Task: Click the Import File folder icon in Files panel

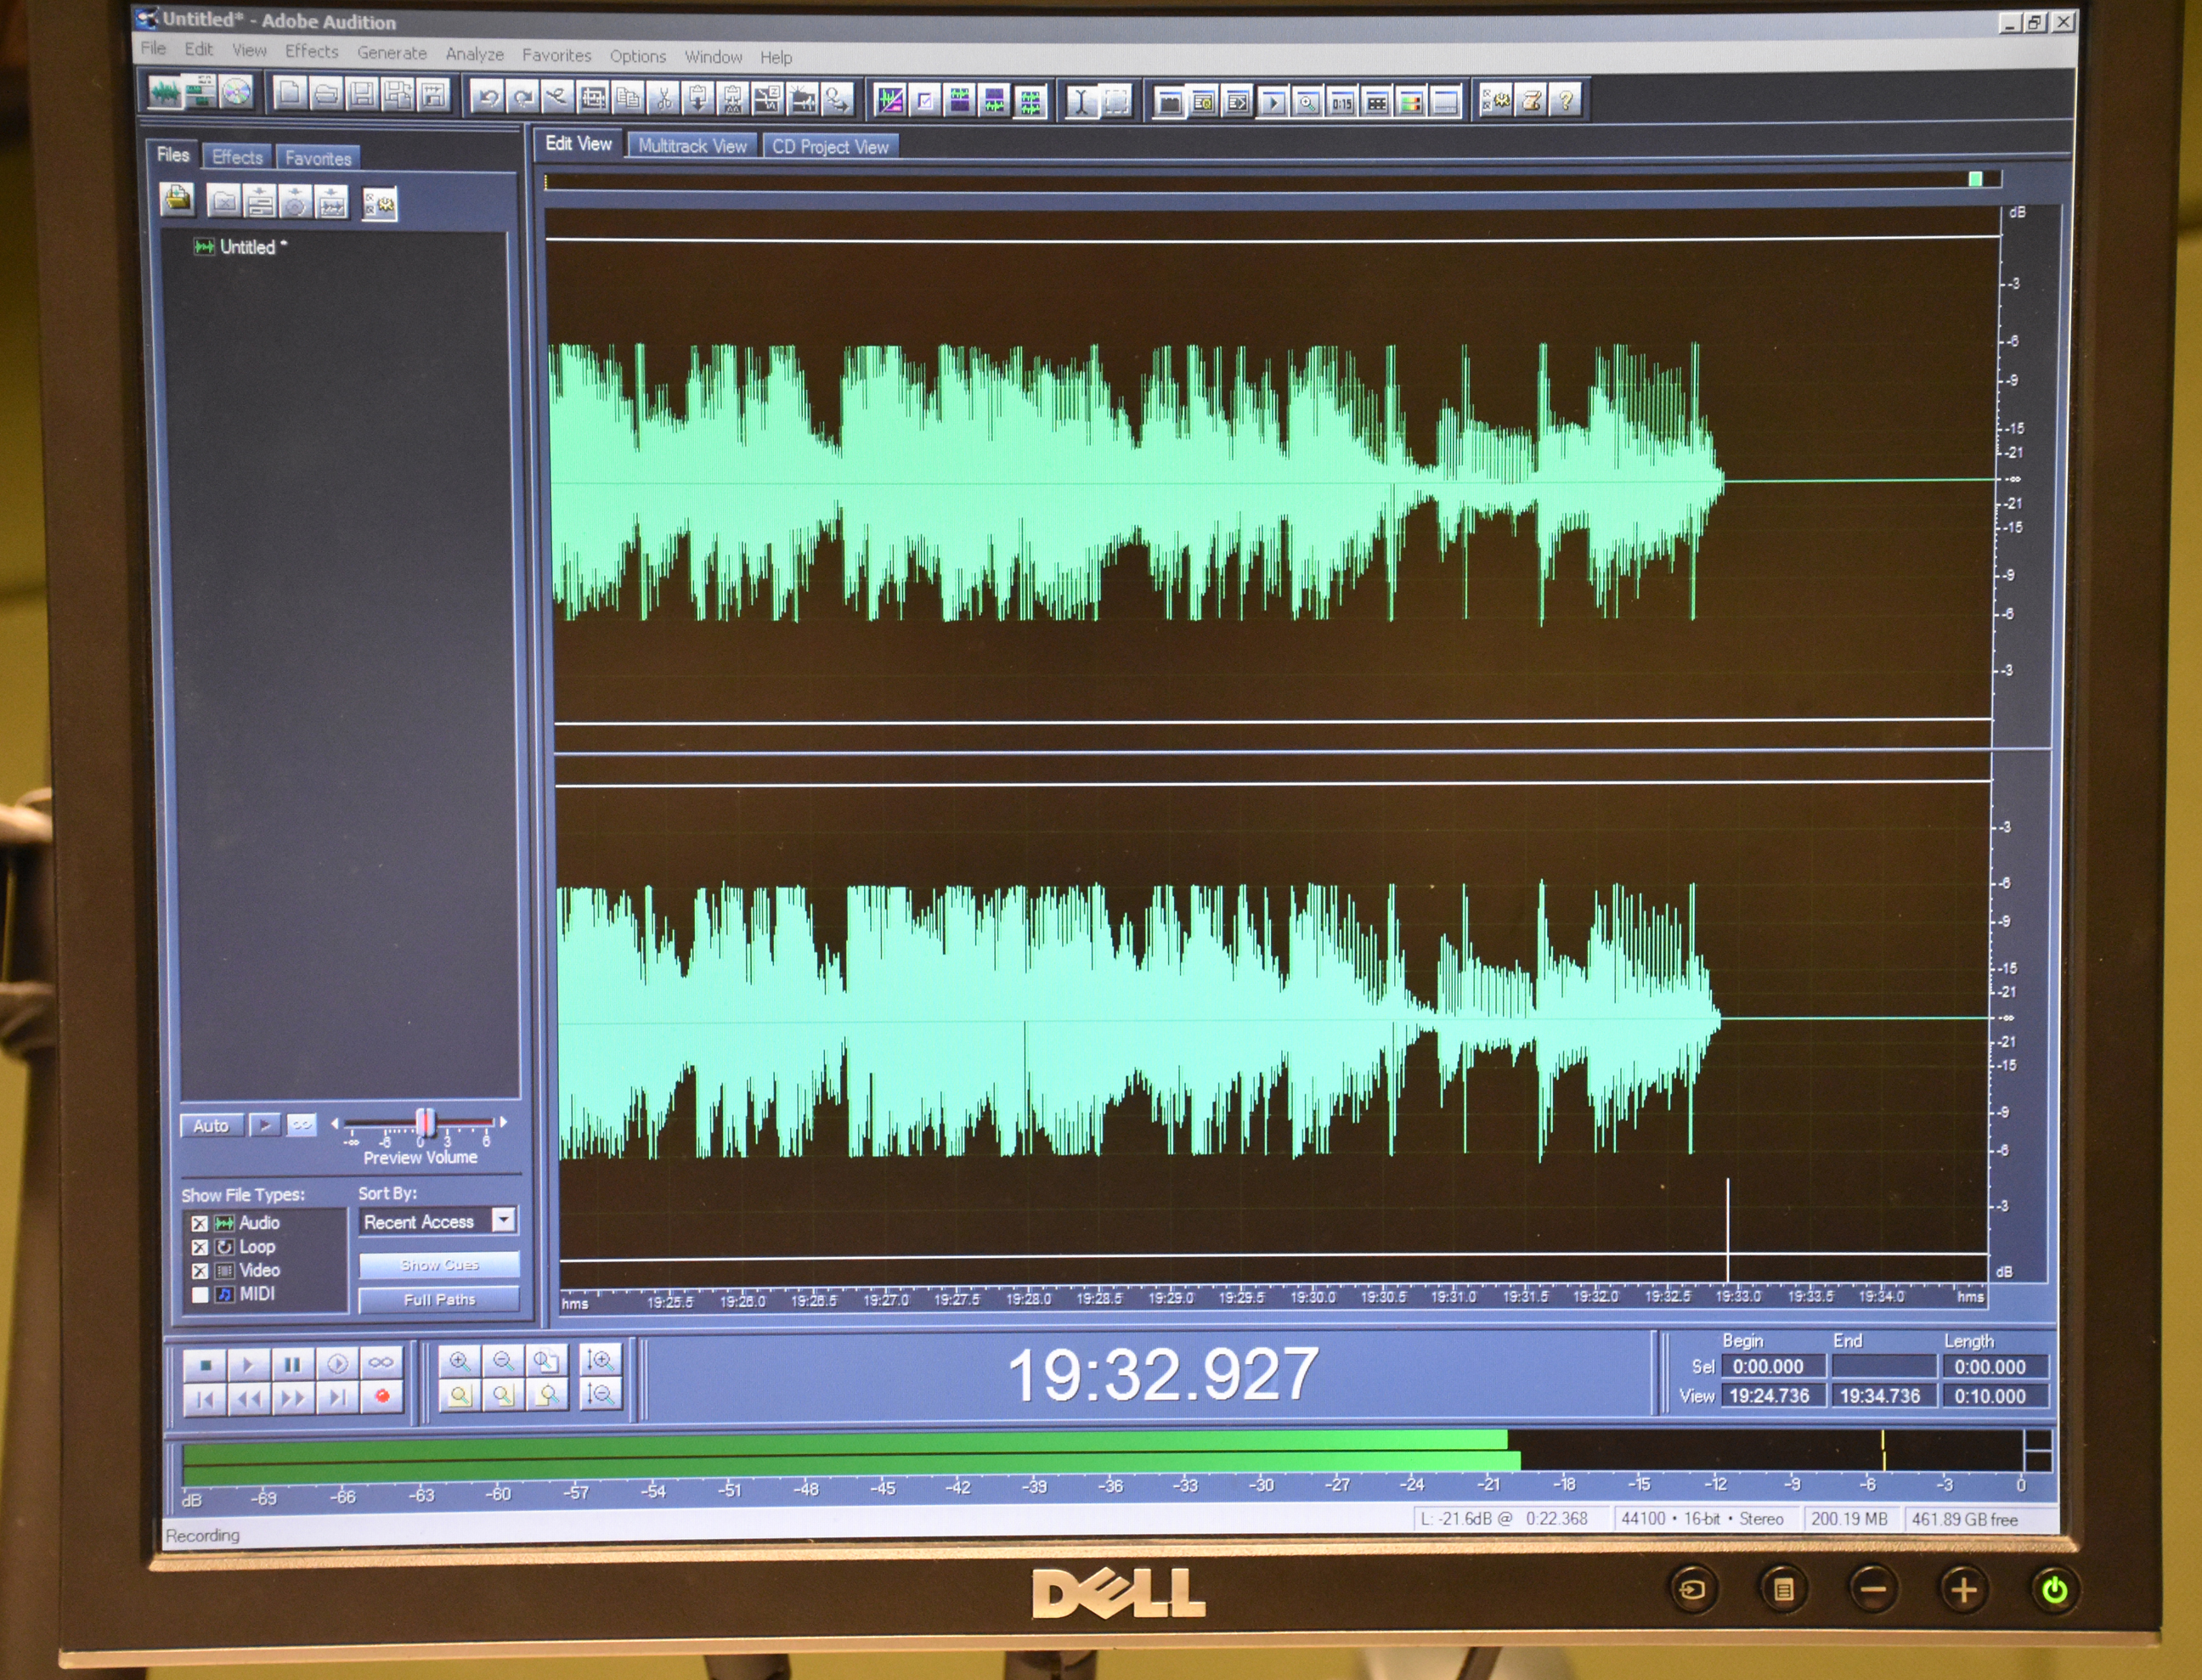Action: coord(177,200)
